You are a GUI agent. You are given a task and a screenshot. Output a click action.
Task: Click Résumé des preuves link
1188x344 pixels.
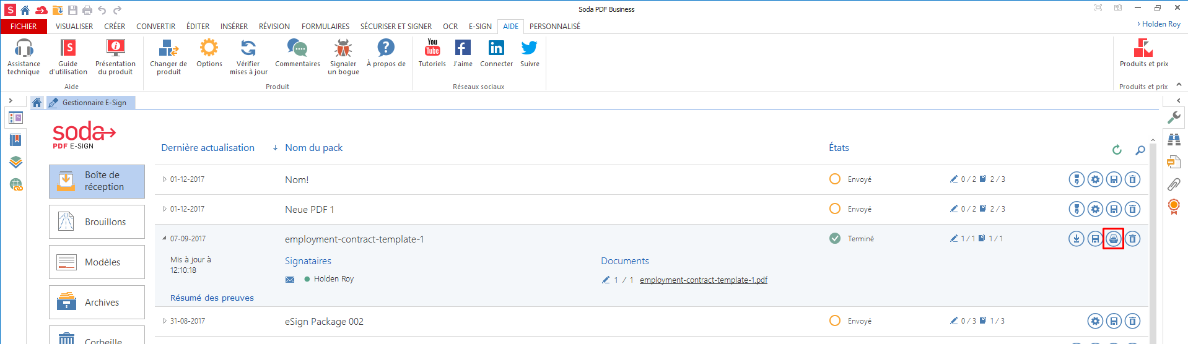point(212,298)
